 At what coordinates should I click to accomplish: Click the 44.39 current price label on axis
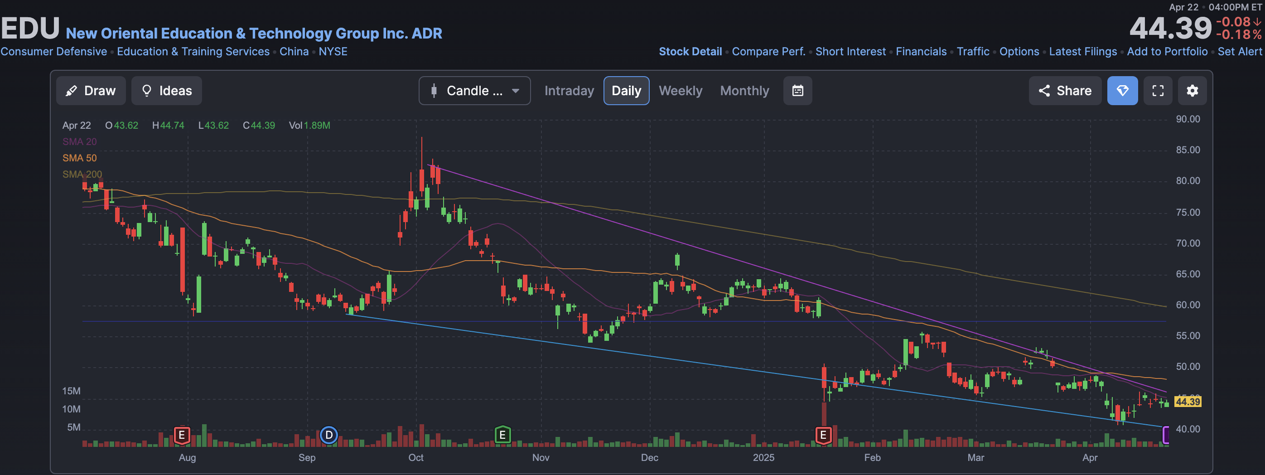click(x=1188, y=402)
